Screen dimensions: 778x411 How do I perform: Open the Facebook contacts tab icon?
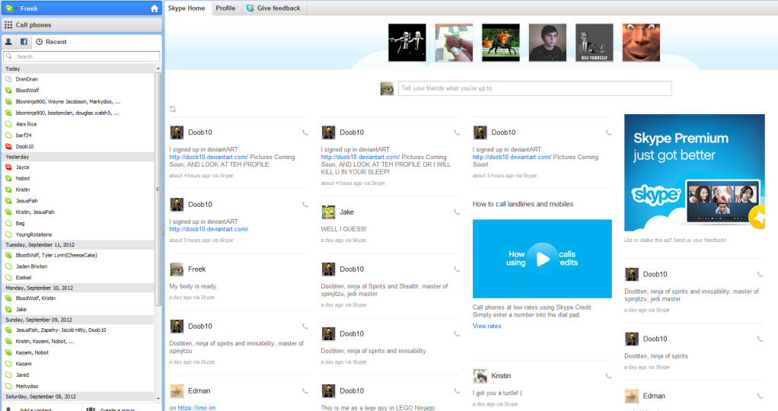tap(24, 42)
